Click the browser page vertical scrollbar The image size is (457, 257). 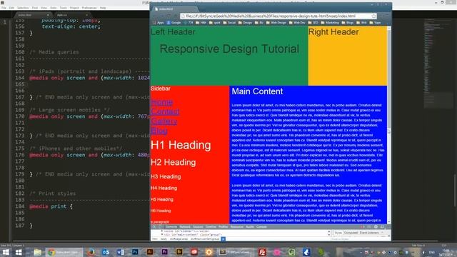[388, 126]
